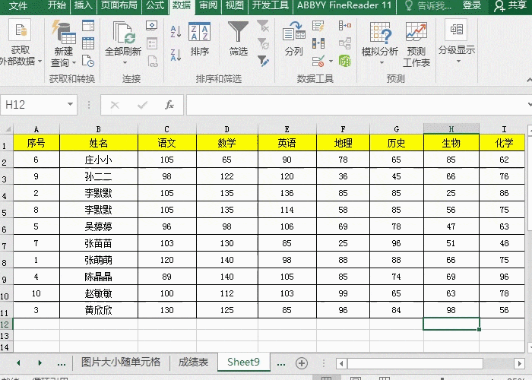This screenshot has height=380, width=532.
Task: Open What-If Analysis (模拟分析) dropdown
Action: click(x=379, y=42)
